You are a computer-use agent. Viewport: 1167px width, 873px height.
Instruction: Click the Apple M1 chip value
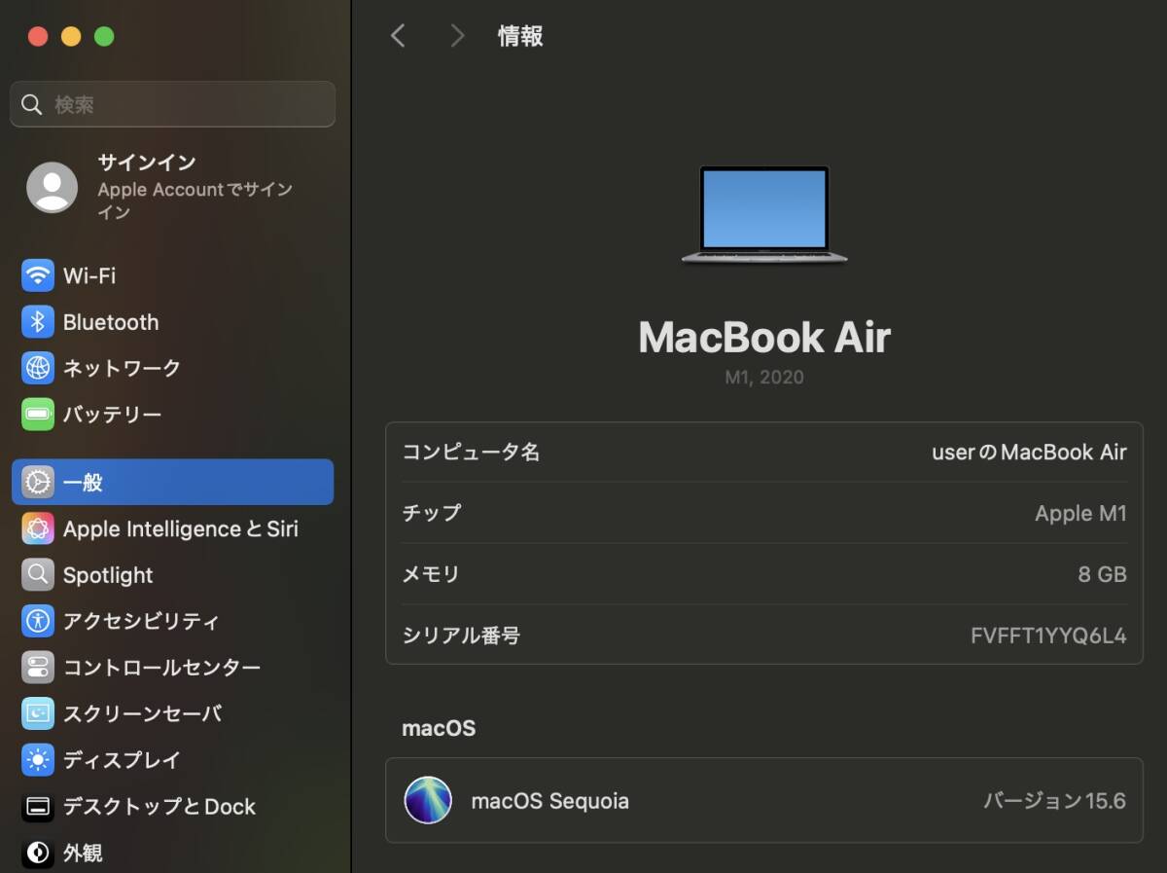click(x=1080, y=513)
